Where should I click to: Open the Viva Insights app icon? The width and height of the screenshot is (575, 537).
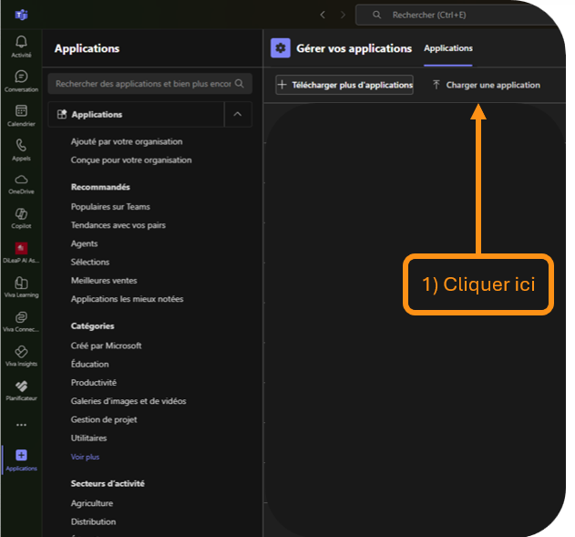point(21,355)
